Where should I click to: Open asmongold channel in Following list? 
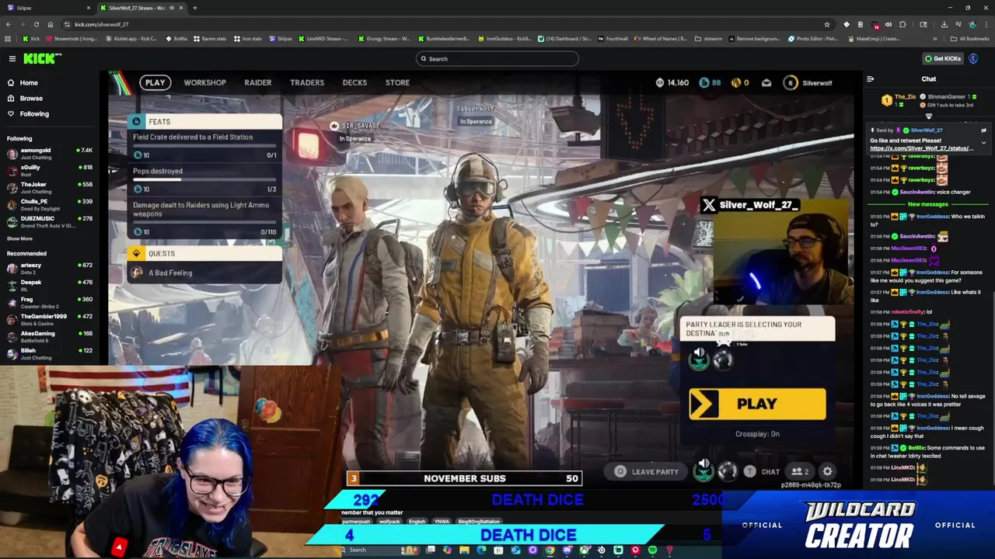coord(48,153)
